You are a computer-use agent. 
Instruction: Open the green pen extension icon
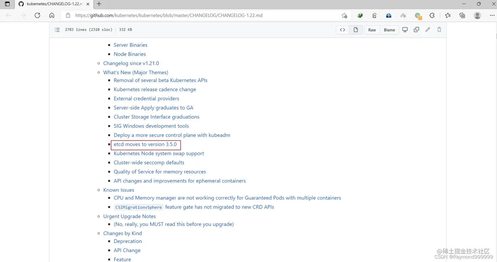pyautogui.click(x=374, y=15)
